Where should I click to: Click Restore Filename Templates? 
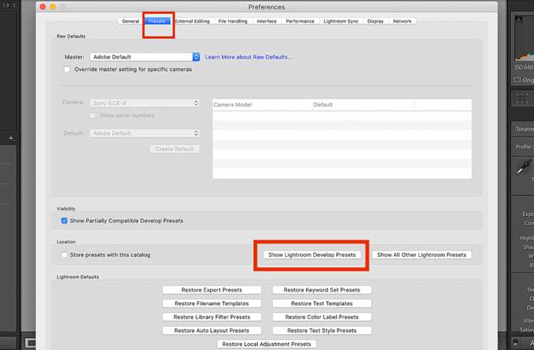pos(212,303)
